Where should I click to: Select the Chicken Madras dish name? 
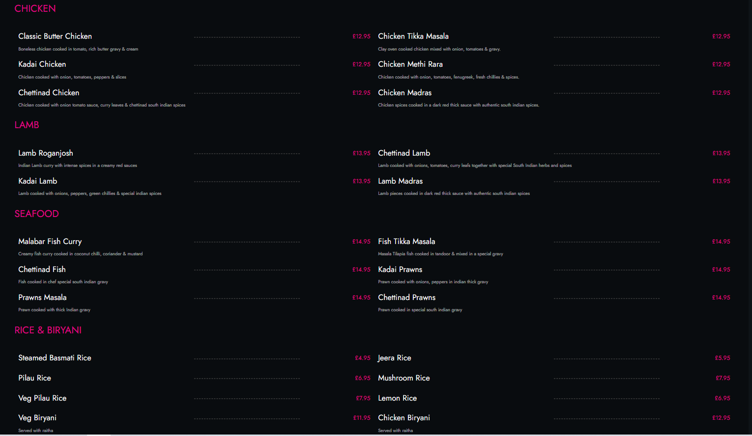coord(405,93)
